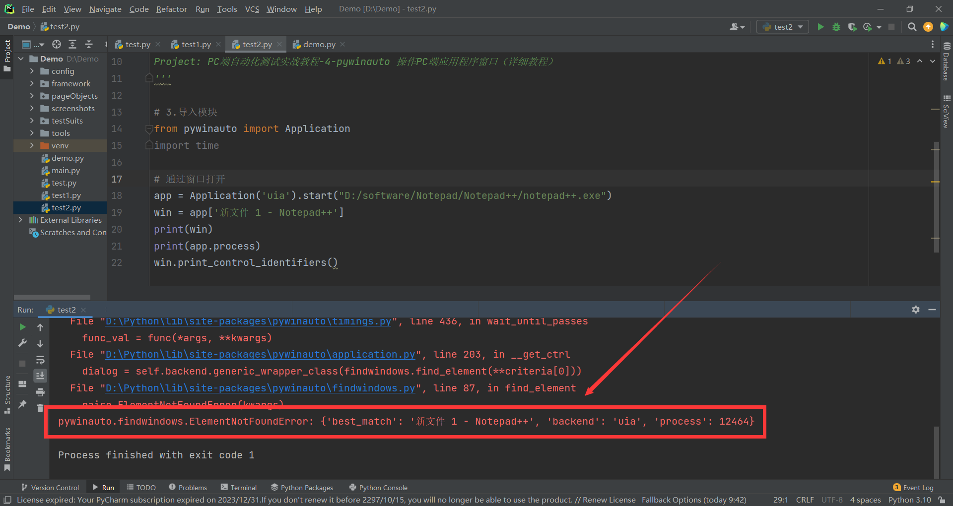Switch to demo.py editor tab
The width and height of the screenshot is (953, 506).
(319, 44)
